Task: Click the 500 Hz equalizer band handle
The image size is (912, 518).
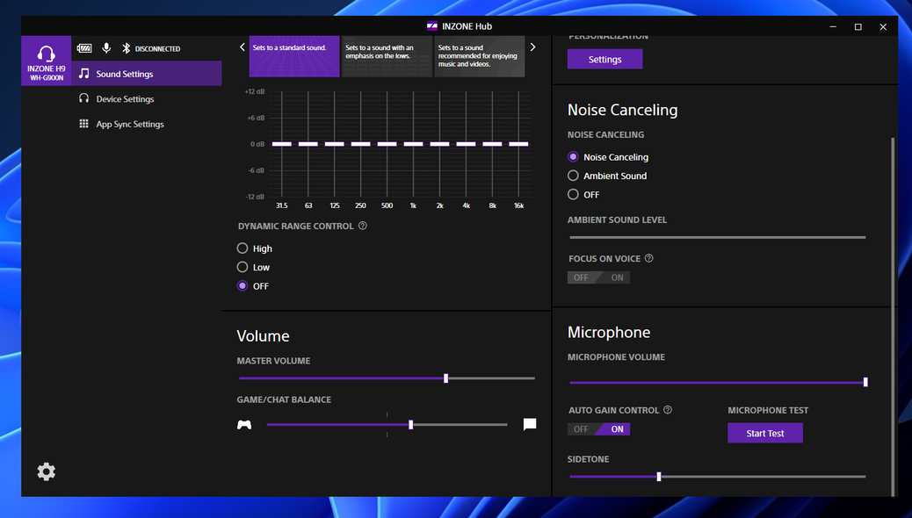Action: 387,144
